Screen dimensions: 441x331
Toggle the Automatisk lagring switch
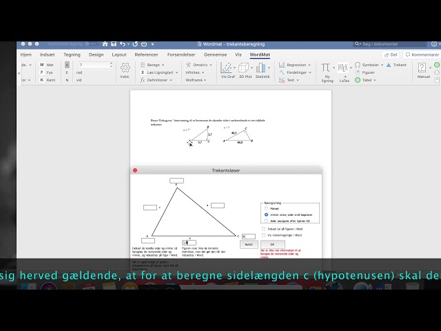pyautogui.click(x=90, y=44)
